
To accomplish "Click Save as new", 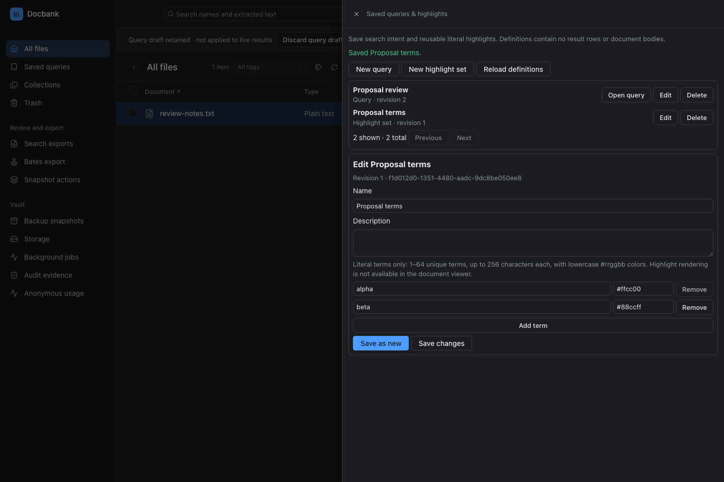I will point(381,343).
